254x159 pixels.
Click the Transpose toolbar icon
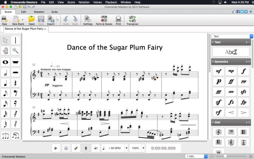(132, 21)
